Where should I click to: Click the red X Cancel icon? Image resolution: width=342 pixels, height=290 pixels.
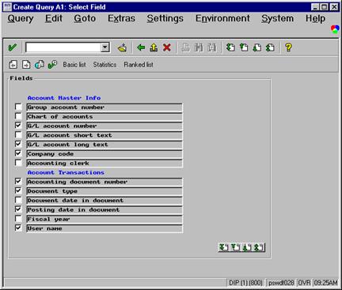(167, 47)
